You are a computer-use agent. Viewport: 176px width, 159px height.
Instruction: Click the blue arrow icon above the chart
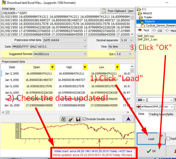pyautogui.click(x=128, y=119)
